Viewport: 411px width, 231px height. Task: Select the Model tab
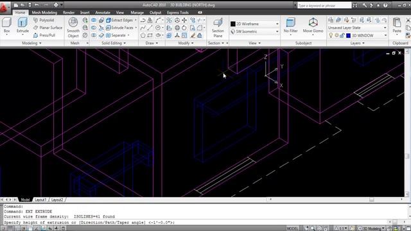[x=25, y=200]
